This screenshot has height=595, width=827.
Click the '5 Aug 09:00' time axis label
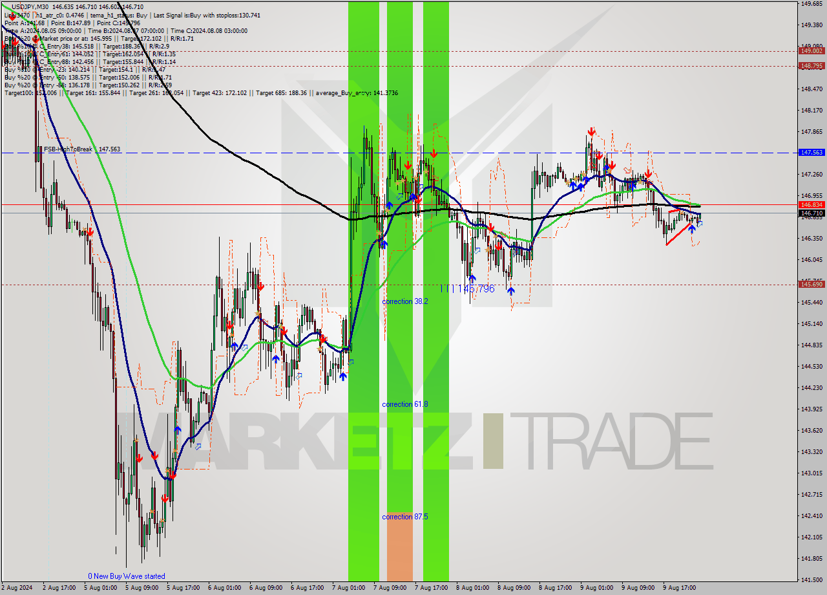point(142,588)
